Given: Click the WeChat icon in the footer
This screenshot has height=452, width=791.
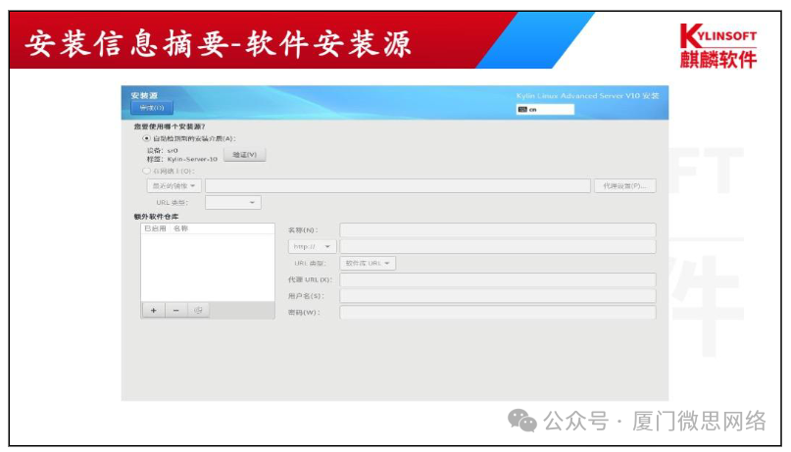Looking at the screenshot, I should (522, 421).
